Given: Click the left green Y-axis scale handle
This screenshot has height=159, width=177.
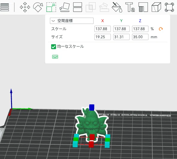Looking at the screenshot, I should tap(76, 139).
